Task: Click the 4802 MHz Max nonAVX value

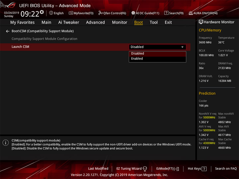Action: click(224, 122)
